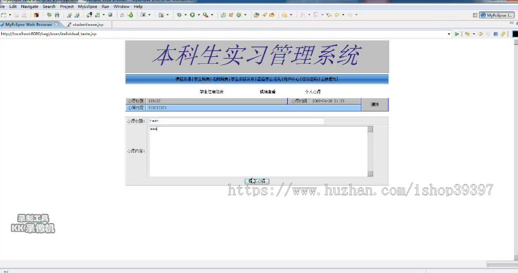518x273 pixels.
Task: Click the 提交心得 submit button
Action: (257, 181)
